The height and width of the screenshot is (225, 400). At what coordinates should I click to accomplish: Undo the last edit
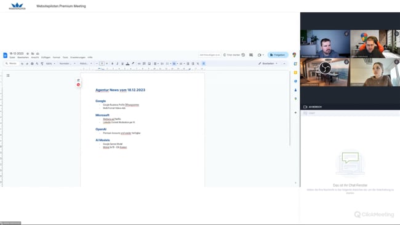[x=22, y=63]
